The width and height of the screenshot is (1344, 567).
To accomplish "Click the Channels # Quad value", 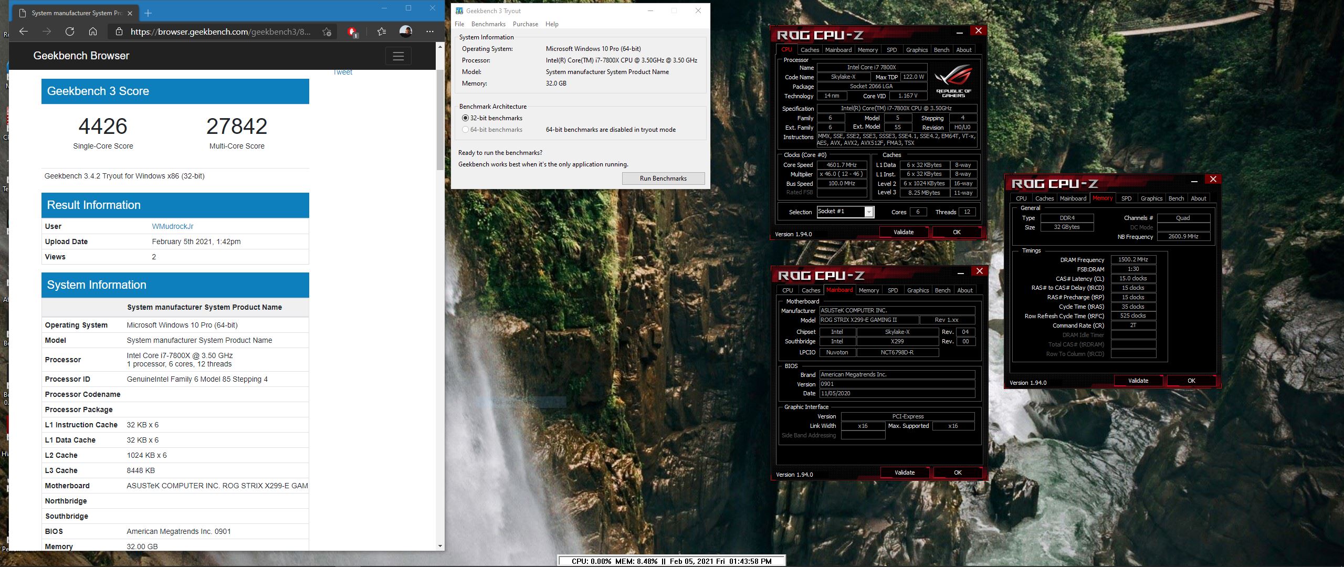I will [1183, 218].
